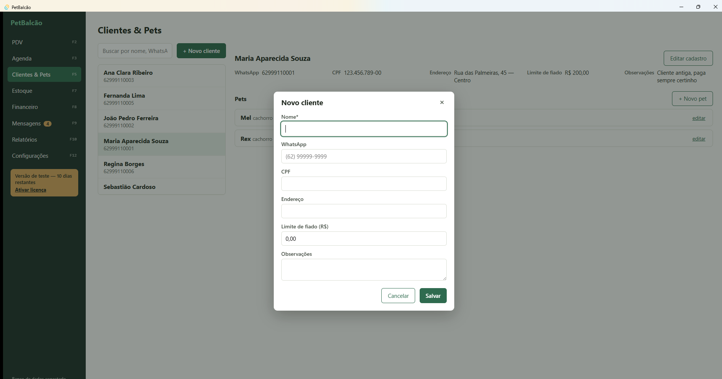This screenshot has width=722, height=379.
Task: Go to Agenda in the sidebar
Action: tap(44, 58)
